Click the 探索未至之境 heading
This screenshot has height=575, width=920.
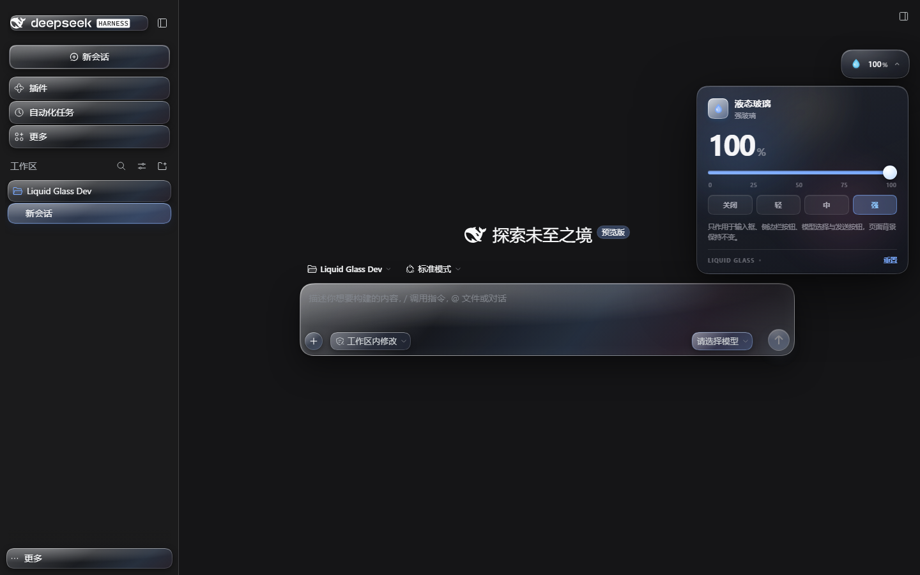542,235
